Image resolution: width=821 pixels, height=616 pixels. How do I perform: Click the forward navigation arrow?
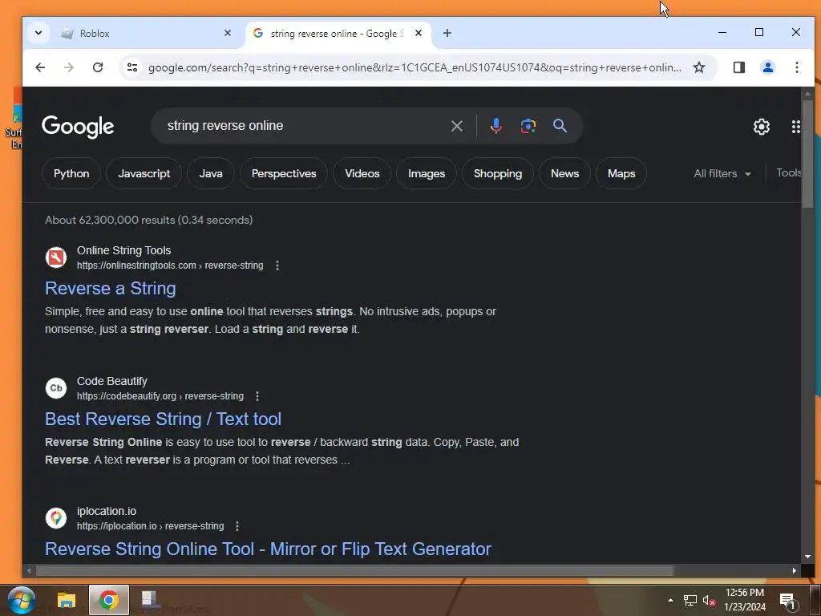(69, 67)
